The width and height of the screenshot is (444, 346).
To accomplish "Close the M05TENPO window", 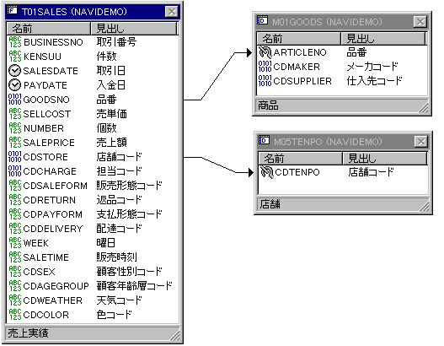I will coord(421,142).
